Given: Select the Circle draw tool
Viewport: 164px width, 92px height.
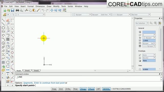Looking at the screenshot, I should 3,43.
